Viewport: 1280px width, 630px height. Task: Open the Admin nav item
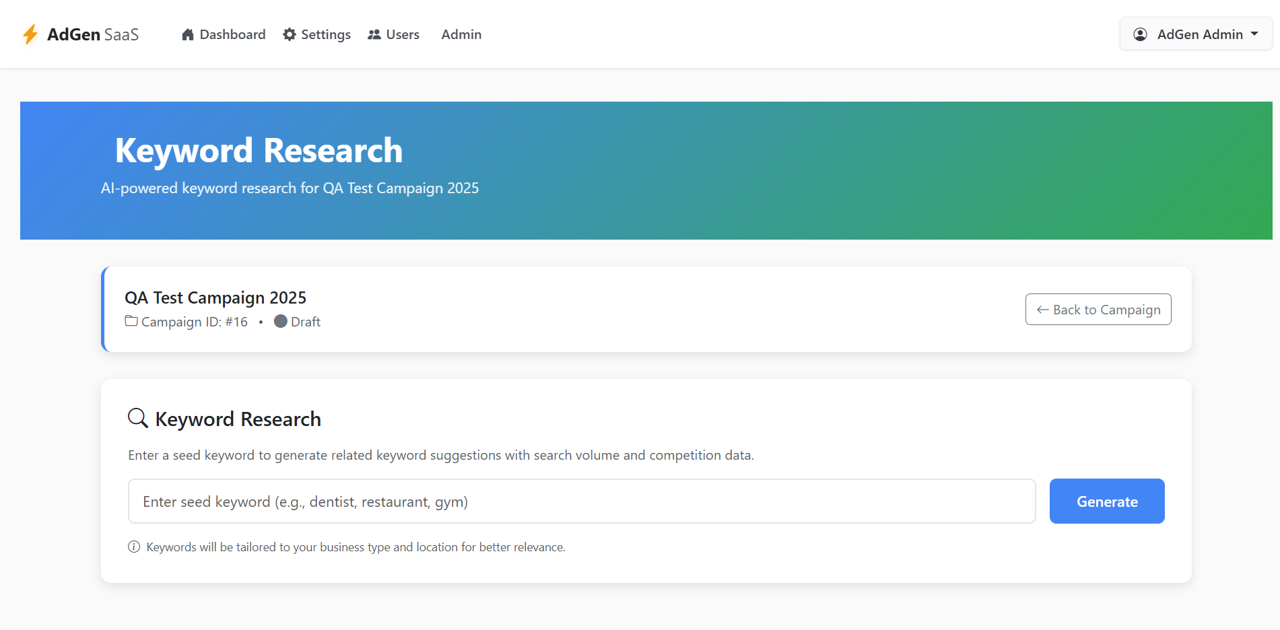click(461, 34)
